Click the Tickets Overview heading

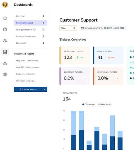point(73,40)
